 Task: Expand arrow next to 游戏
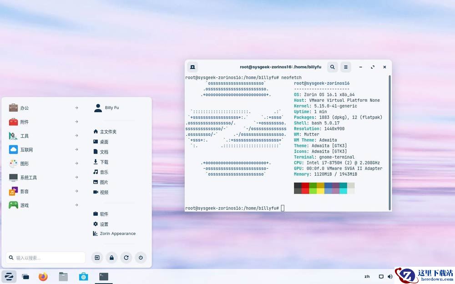76,205
